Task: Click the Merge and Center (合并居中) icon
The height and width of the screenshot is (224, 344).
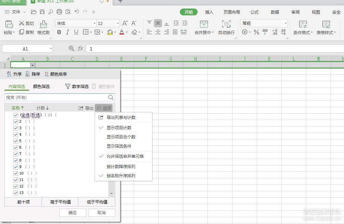Action: pos(204,24)
